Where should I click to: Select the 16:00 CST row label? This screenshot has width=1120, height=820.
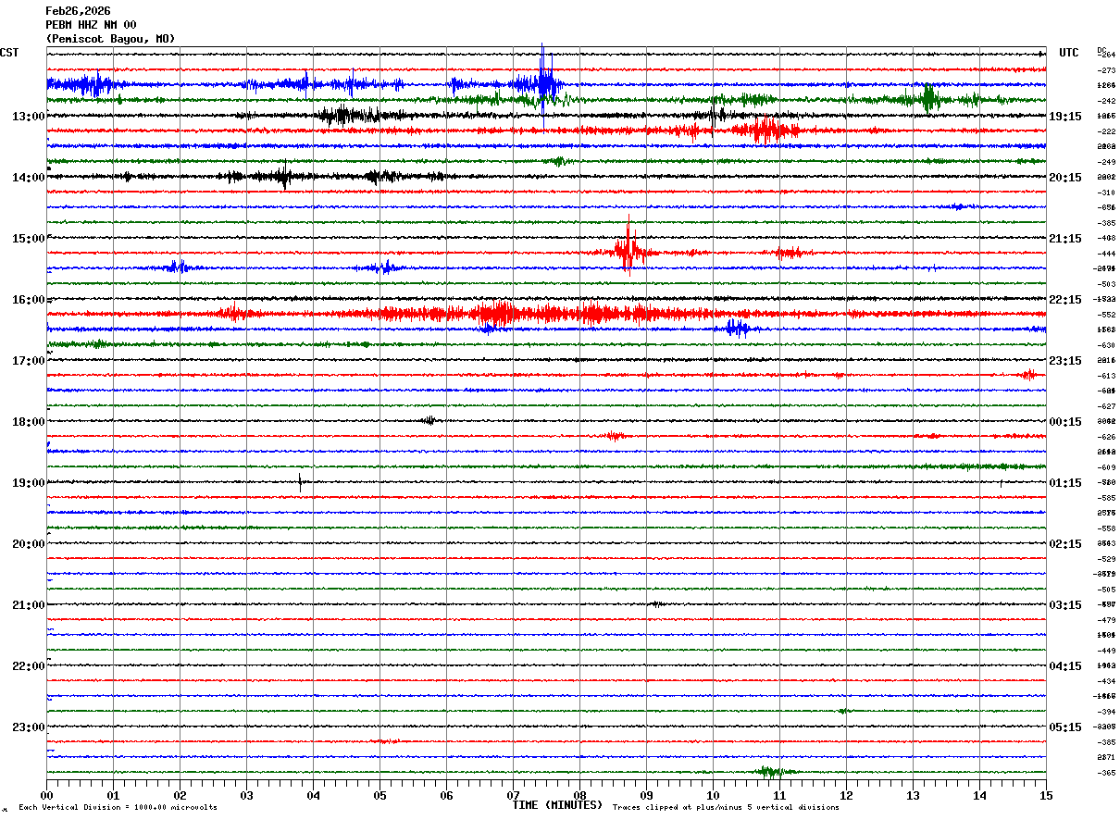pos(28,299)
